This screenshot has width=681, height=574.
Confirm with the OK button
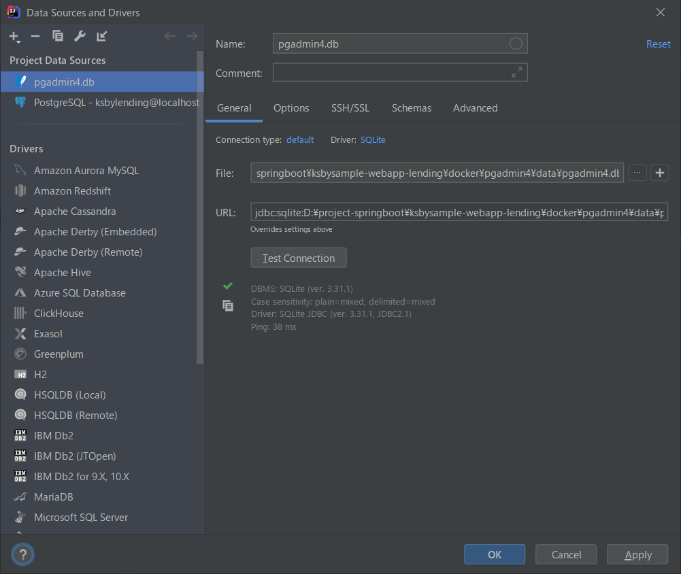(494, 554)
